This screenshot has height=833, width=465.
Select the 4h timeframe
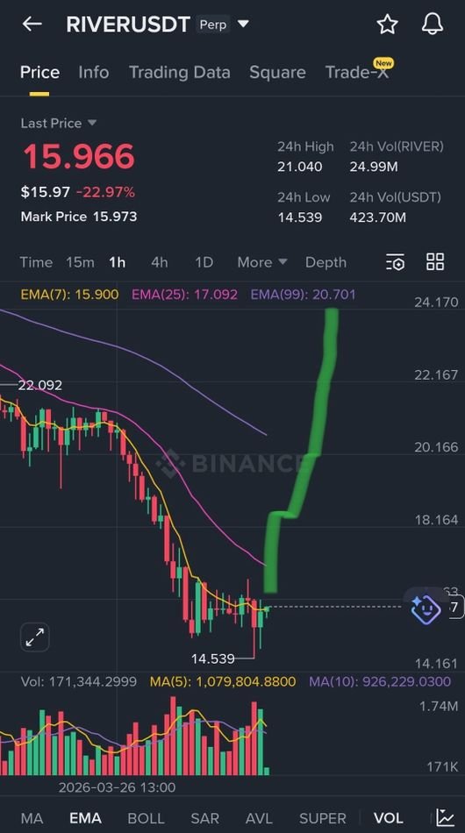pos(159,262)
